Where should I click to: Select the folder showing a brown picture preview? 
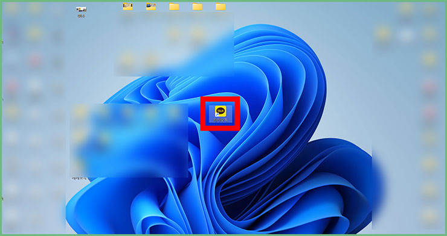127,7
